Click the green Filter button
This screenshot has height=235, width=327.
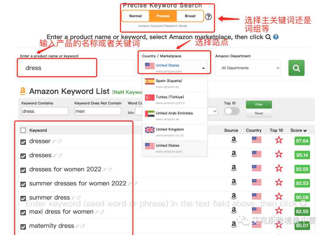point(259,104)
